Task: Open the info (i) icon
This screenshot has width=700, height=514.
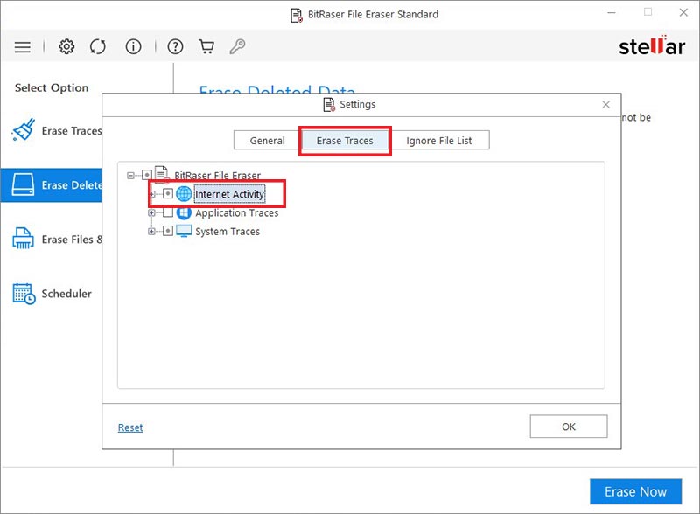Action: coord(133,46)
